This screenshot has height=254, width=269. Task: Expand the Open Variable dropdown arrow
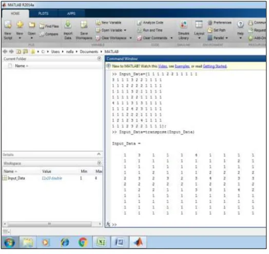point(125,30)
